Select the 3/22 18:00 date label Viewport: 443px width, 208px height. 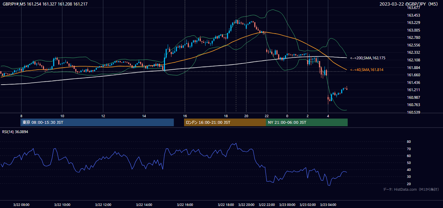[x=226, y=205]
